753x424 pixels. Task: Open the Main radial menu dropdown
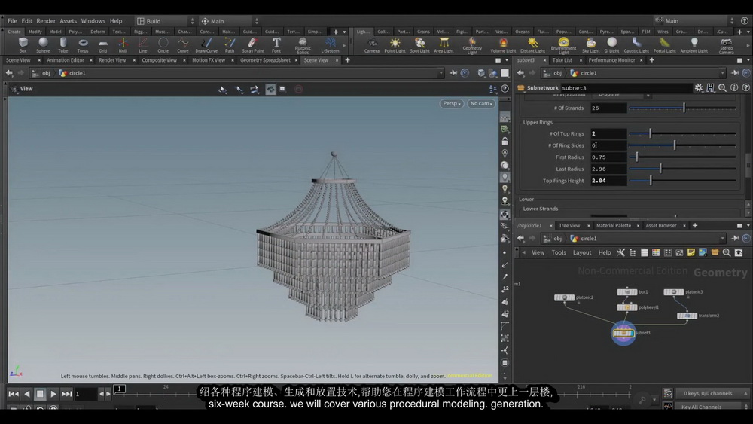pos(230,21)
